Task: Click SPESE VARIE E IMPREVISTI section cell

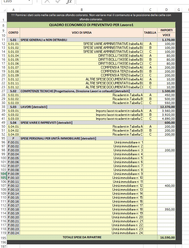Action: coord(82,122)
